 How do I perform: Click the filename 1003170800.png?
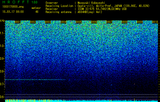click(13, 7)
